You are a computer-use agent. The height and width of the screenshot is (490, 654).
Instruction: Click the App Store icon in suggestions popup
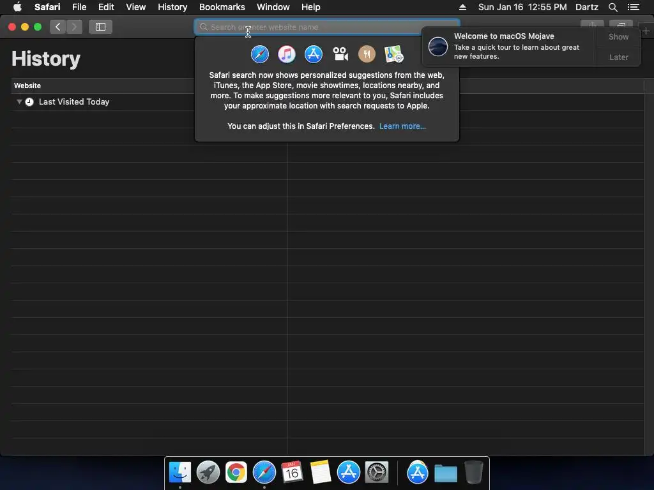point(313,54)
